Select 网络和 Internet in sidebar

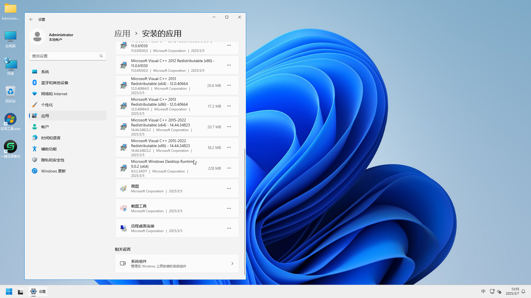pos(68,94)
